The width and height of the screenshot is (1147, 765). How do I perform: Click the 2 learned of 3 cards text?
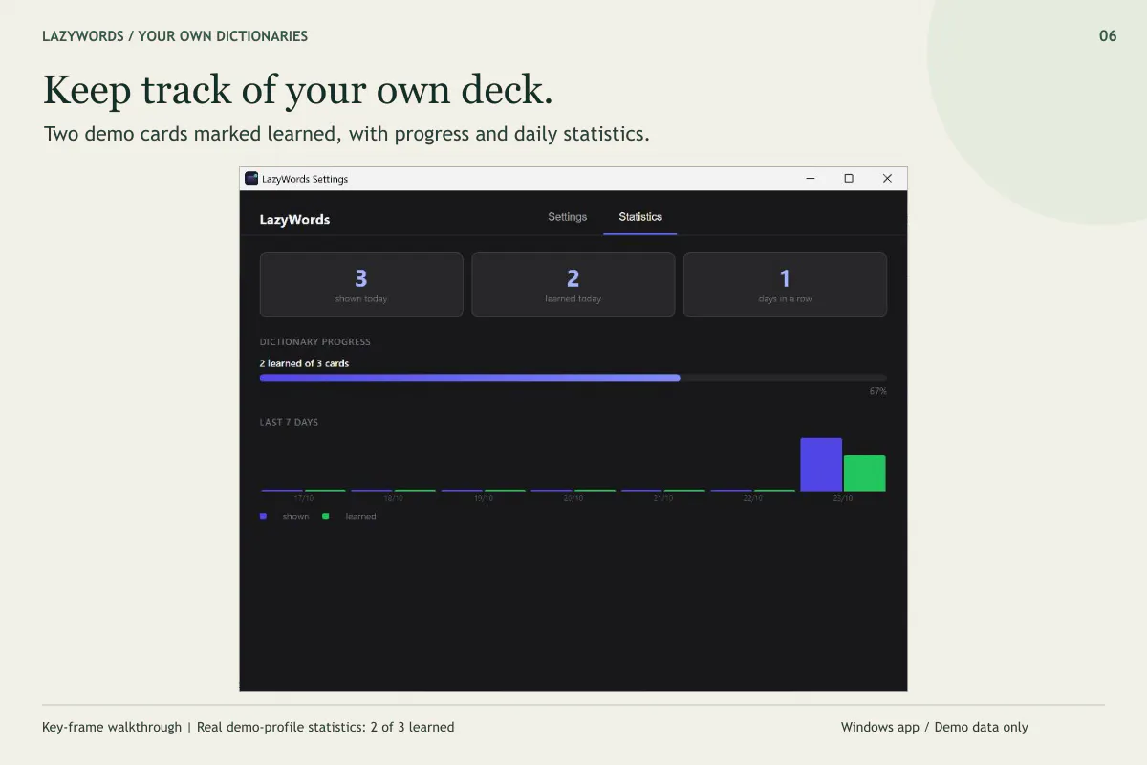pyautogui.click(x=304, y=363)
